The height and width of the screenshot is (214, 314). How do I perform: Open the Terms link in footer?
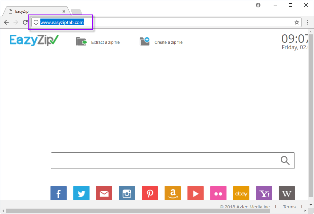[x=289, y=207]
